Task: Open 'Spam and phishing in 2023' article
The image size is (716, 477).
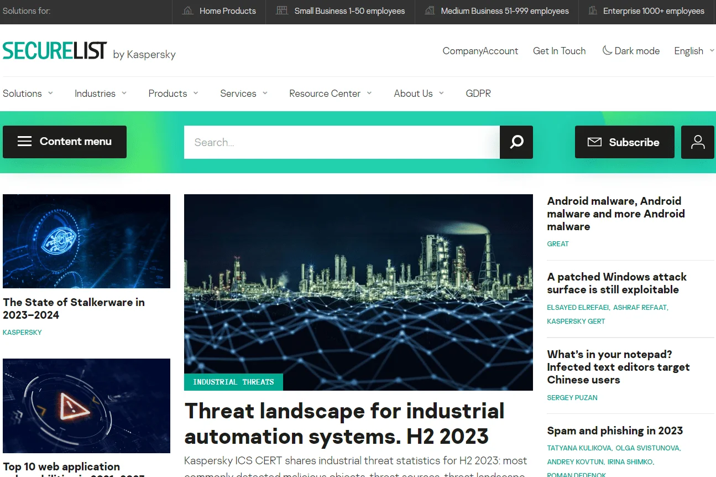Action: (615, 431)
